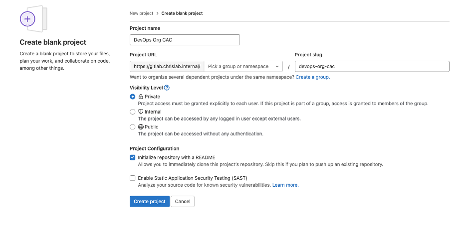The height and width of the screenshot is (232, 467).
Task: Cancel the project creation
Action: pos(183,202)
